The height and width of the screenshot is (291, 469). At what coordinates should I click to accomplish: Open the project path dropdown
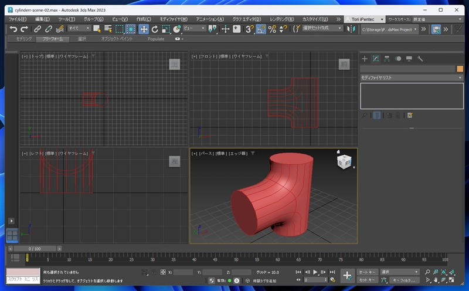coord(389,29)
